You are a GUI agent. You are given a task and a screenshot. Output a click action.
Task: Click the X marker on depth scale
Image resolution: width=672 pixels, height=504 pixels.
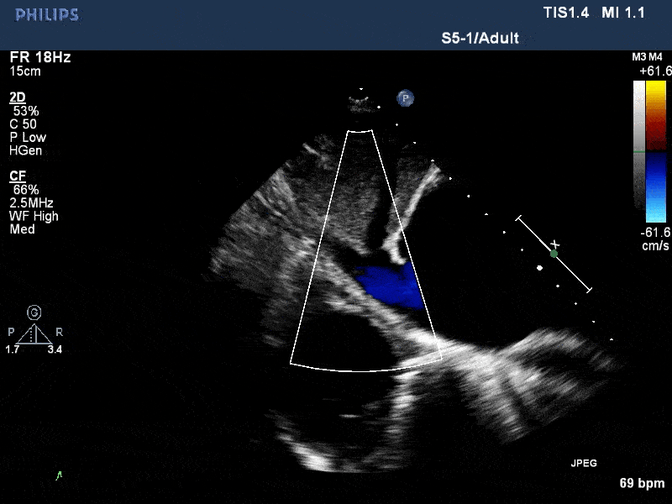[x=554, y=244]
